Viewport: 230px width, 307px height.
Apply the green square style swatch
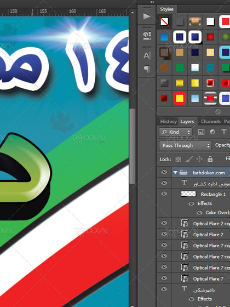[x=180, y=68]
